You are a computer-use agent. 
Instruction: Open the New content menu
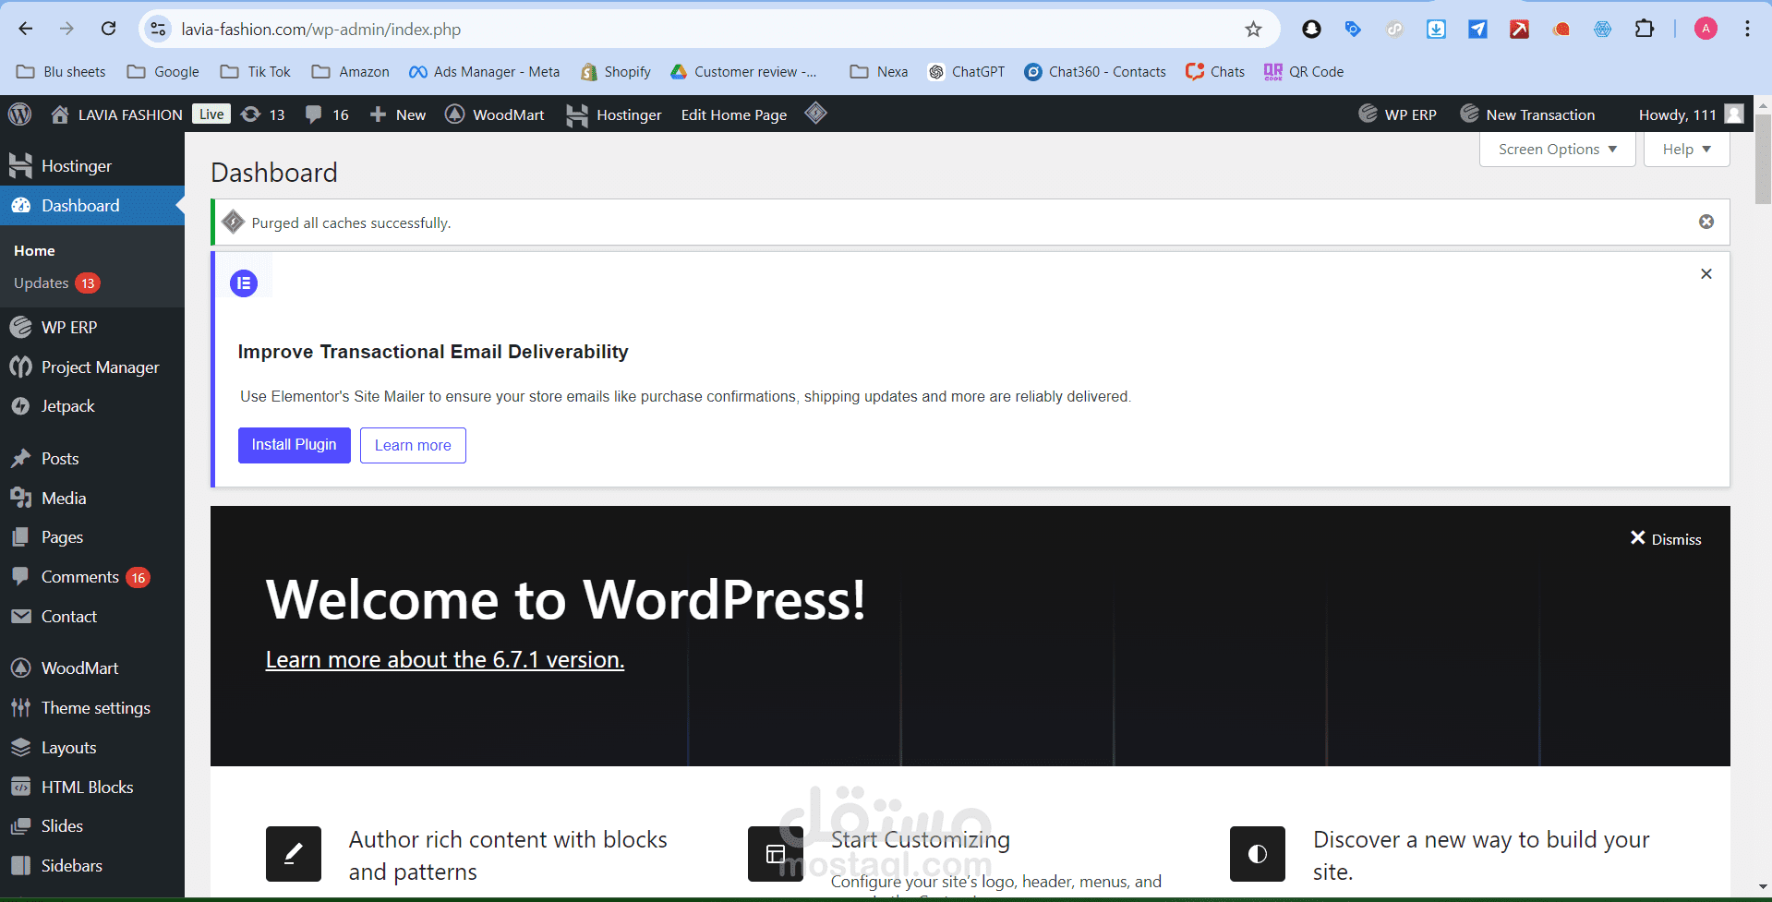[398, 114]
